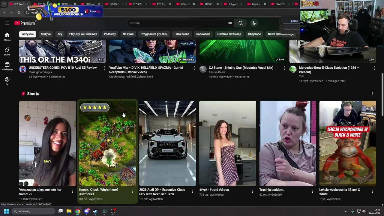Open options for #fyp #ootd #dress short

click(x=252, y=191)
